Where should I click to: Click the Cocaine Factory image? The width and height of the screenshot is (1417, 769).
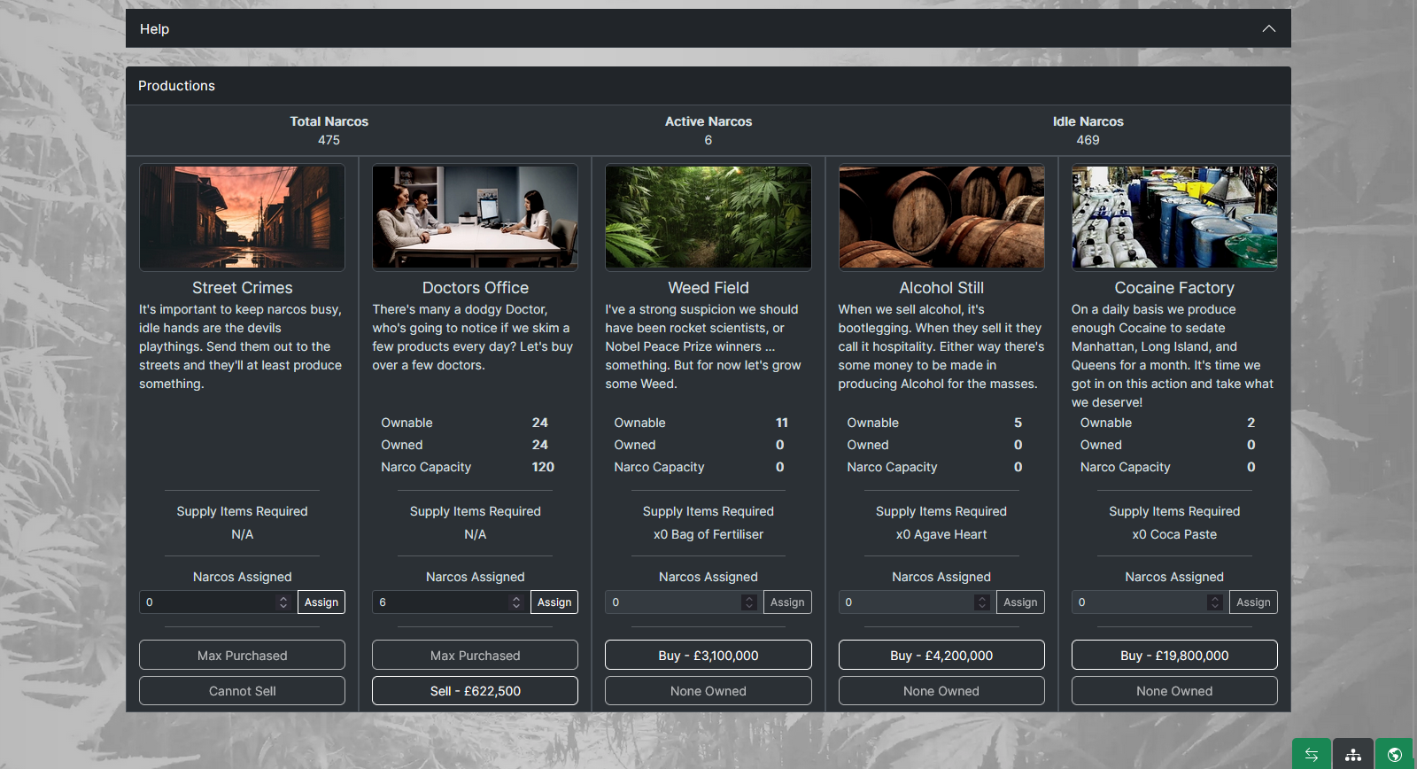pos(1174,217)
